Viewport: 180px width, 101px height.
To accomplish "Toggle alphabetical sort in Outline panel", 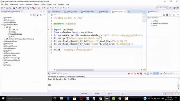I will (164, 15).
